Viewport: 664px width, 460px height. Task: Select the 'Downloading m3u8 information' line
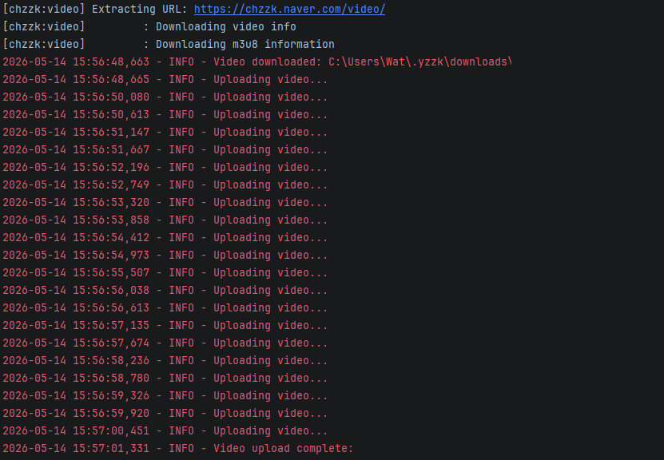click(x=169, y=44)
